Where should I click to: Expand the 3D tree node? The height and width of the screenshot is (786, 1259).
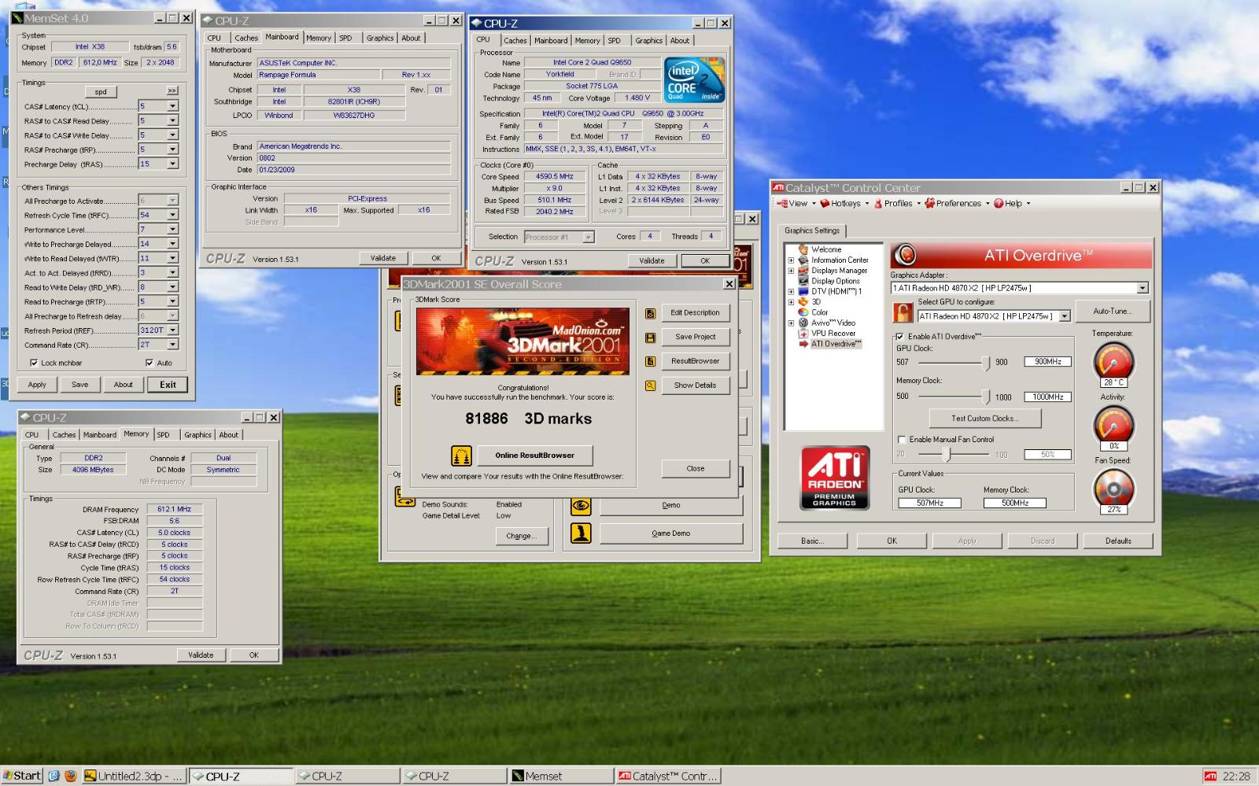pyautogui.click(x=791, y=302)
